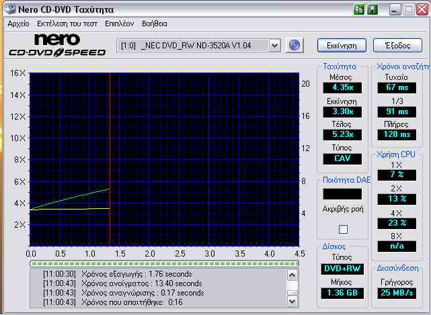Click log line Χρόνος αναγνώρισης 0.17 seconds
Image resolution: width=431 pixels, height=315 pixels.
pyautogui.click(x=124, y=293)
